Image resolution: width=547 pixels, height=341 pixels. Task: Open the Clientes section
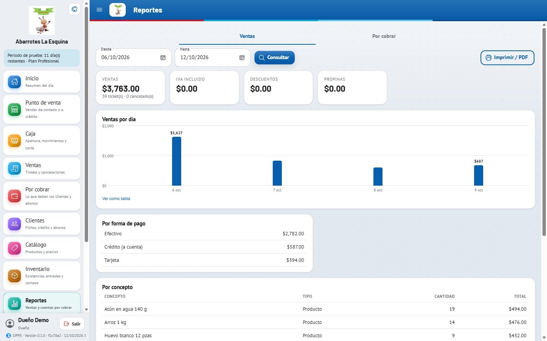point(42,224)
